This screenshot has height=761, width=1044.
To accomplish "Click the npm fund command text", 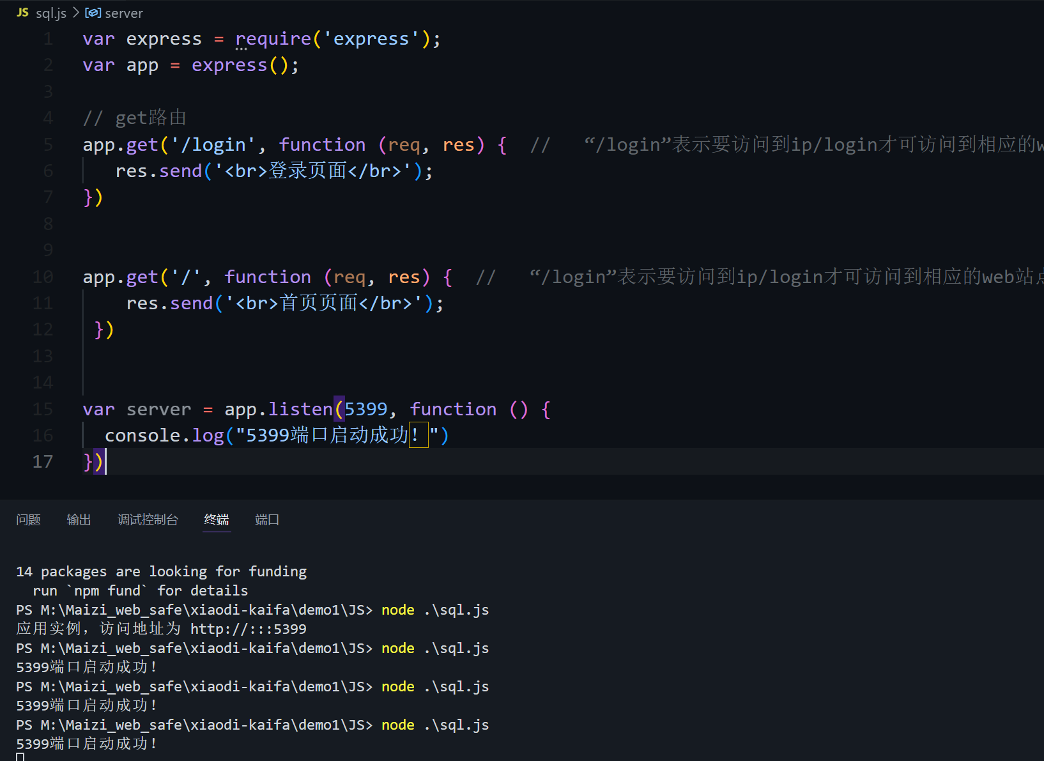I will click(105, 590).
